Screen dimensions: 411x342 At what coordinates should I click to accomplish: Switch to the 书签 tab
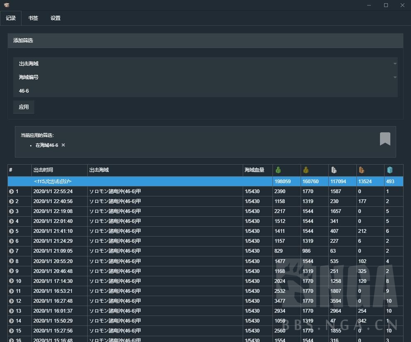[33, 18]
